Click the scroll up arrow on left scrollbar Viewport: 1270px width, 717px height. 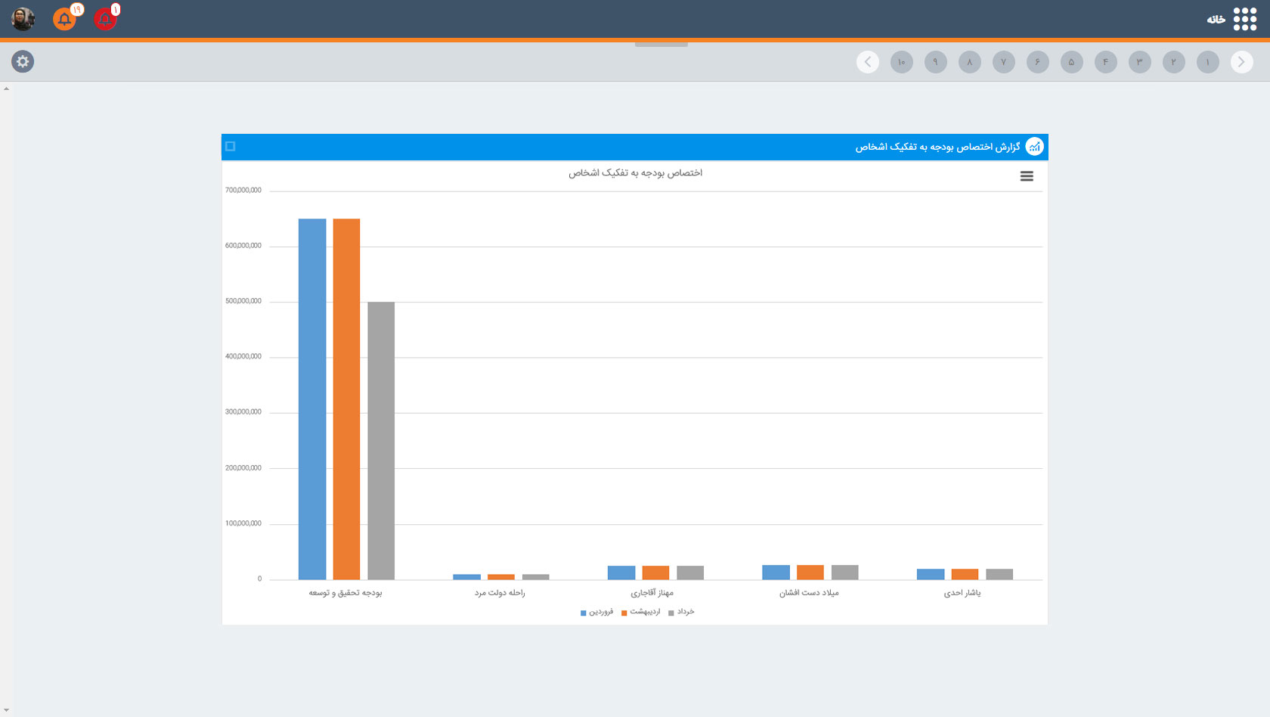click(x=6, y=88)
